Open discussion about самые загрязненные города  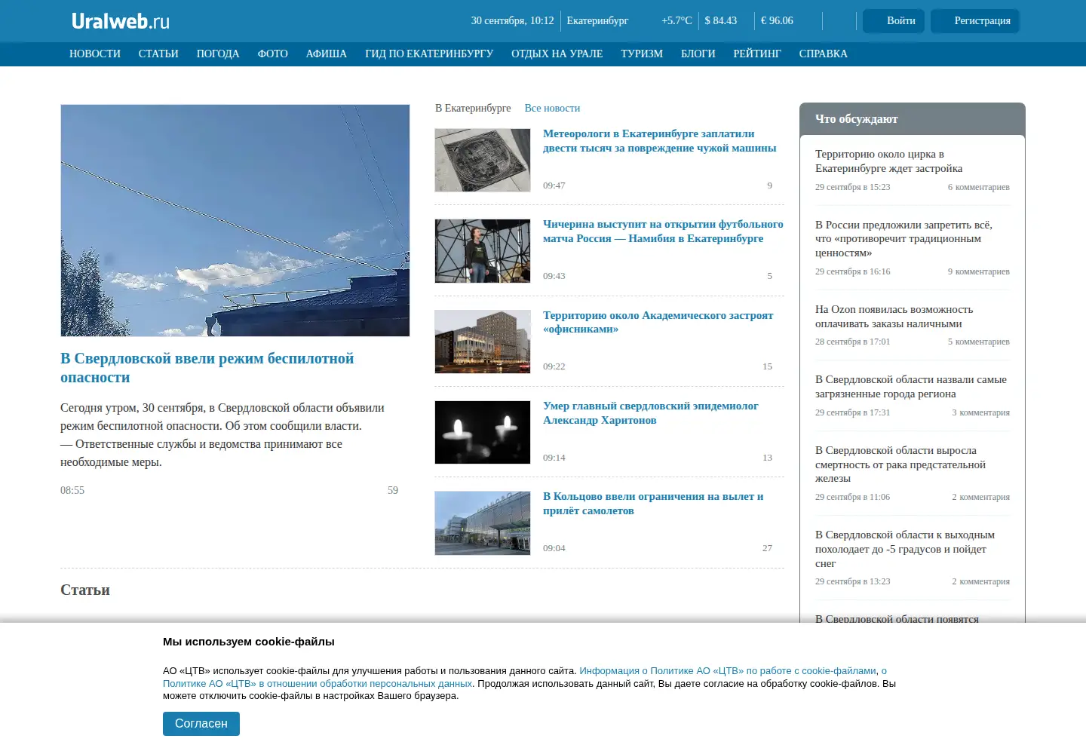pos(911,387)
